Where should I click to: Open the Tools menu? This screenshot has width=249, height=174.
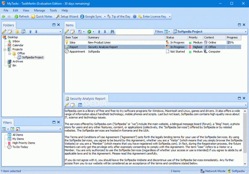(53, 10)
